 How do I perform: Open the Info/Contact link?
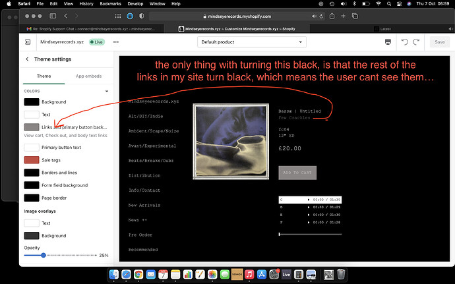point(144,190)
